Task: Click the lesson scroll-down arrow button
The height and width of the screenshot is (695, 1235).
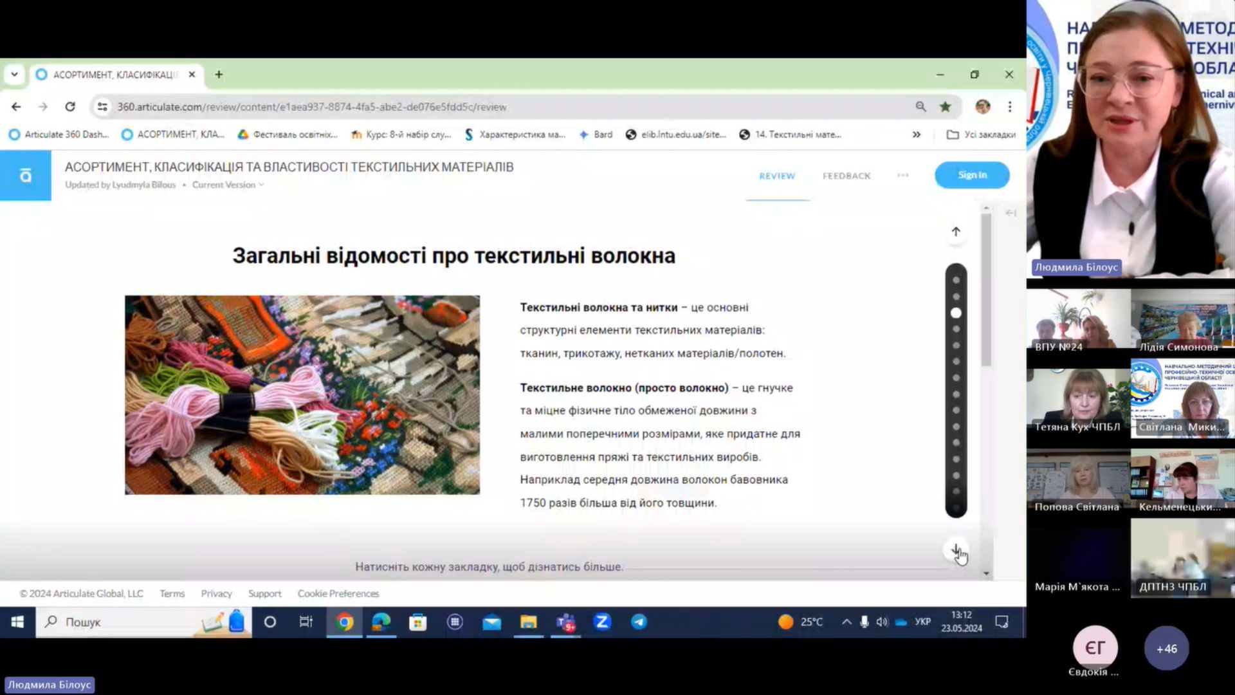Action: coord(956,550)
